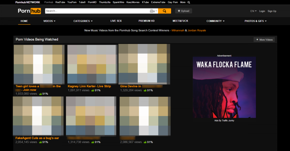Screen dimensions: 290x151
Task: Expand the VIDEOS menu
Action: (49, 21)
